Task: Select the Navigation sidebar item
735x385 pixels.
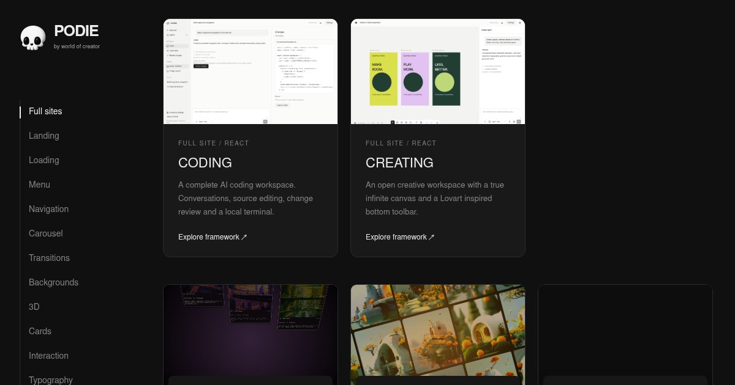Action: click(49, 209)
